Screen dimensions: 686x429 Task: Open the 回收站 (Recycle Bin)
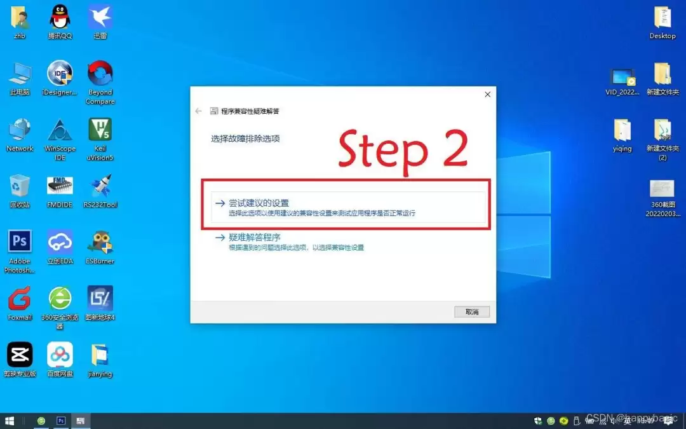click(19, 186)
